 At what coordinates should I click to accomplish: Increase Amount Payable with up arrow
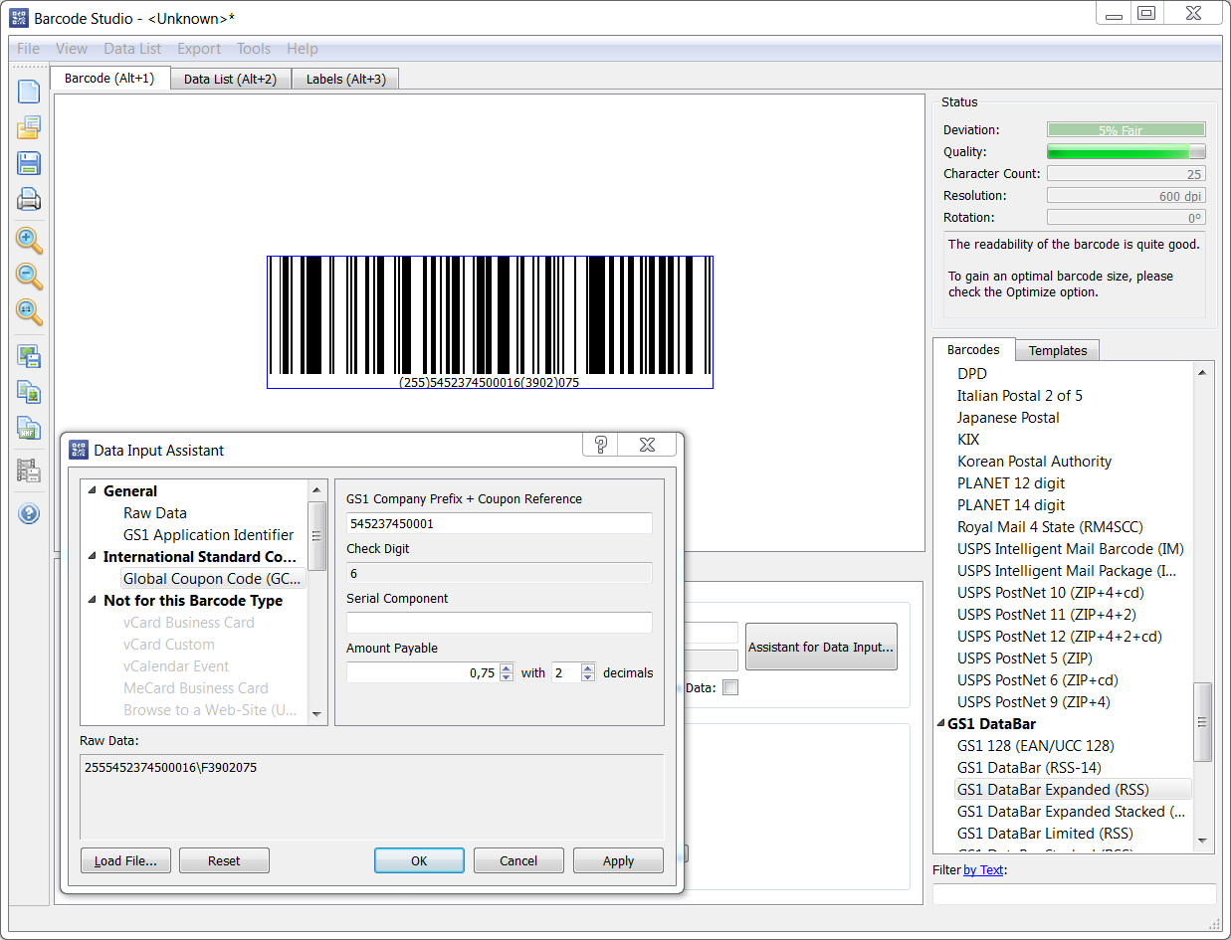point(507,668)
